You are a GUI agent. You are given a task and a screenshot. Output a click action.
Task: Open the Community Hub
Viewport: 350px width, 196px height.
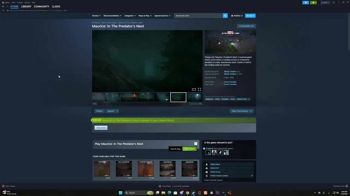(x=246, y=26)
